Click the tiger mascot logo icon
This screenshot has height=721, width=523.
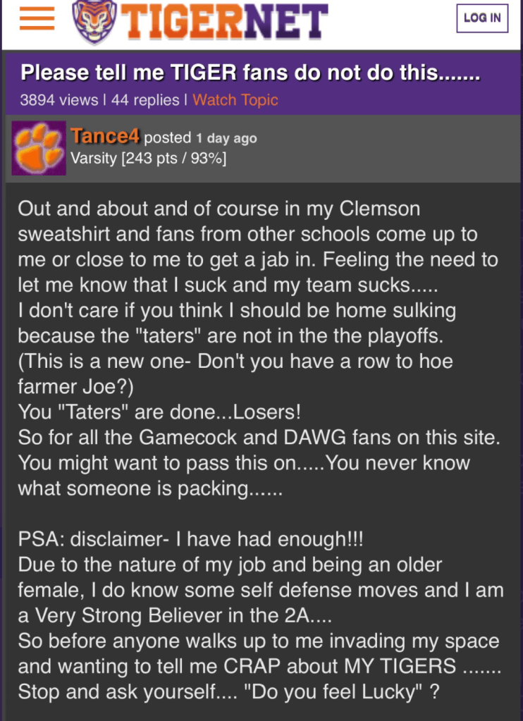click(94, 20)
